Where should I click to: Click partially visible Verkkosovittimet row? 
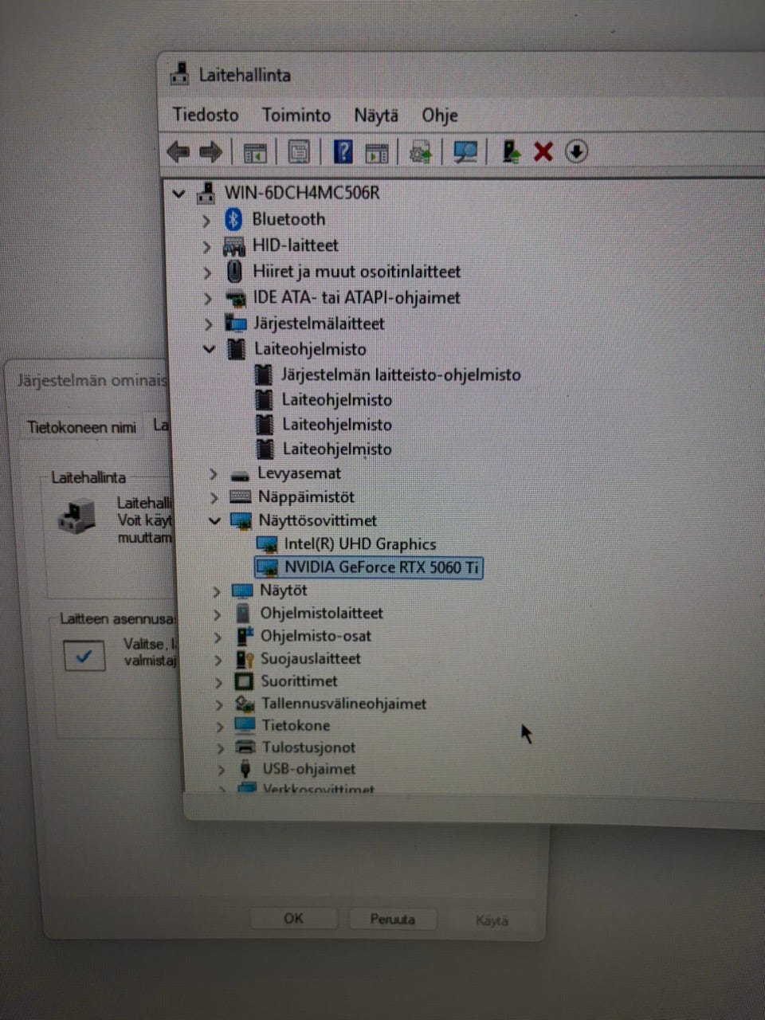pos(318,789)
